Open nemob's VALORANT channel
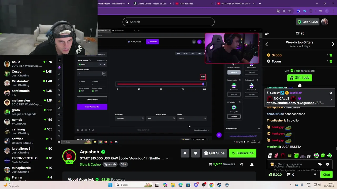The width and height of the screenshot is (337, 189). (28, 122)
